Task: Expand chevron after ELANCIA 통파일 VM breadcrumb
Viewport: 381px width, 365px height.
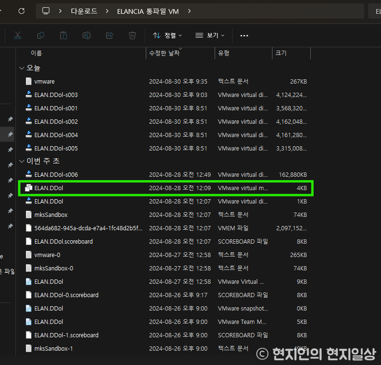Action: point(189,11)
